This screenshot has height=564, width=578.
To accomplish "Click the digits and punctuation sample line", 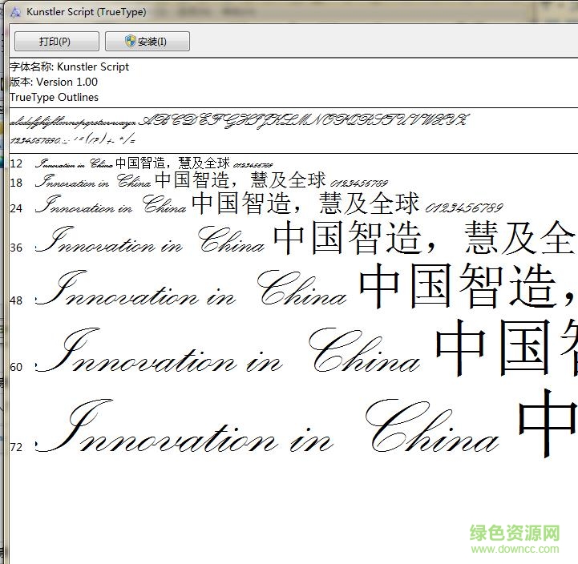I will [73, 139].
